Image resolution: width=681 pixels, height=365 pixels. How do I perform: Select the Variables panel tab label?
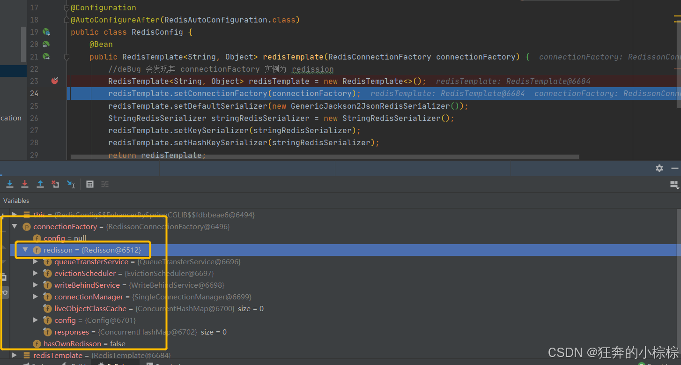pos(16,201)
